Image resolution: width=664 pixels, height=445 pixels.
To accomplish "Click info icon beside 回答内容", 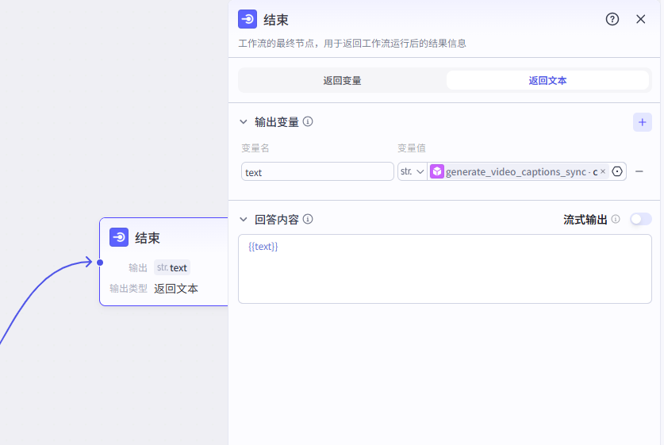I will (x=308, y=219).
